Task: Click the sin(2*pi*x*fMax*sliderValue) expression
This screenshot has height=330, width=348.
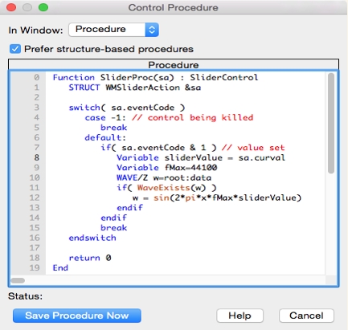Action: tap(227, 198)
